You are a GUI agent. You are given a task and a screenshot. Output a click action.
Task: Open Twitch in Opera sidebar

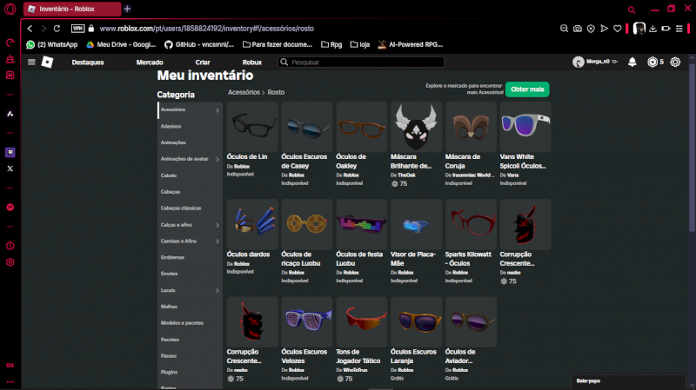(x=10, y=152)
